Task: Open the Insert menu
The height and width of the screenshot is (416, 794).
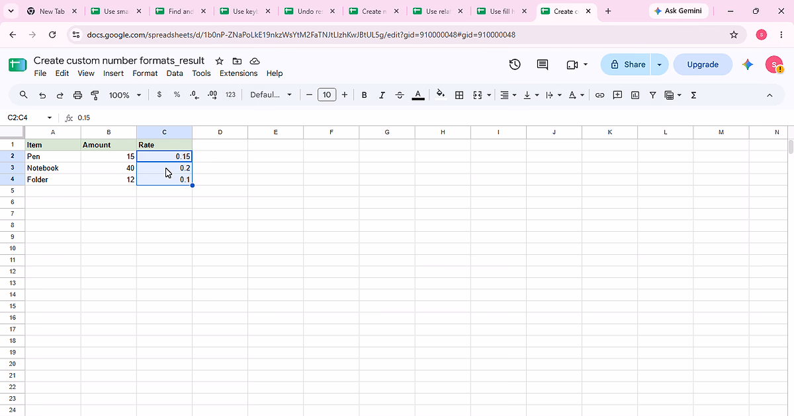Action: [114, 73]
